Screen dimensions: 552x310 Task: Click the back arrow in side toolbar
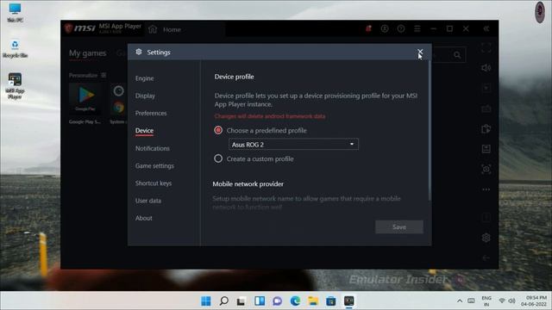[486, 258]
